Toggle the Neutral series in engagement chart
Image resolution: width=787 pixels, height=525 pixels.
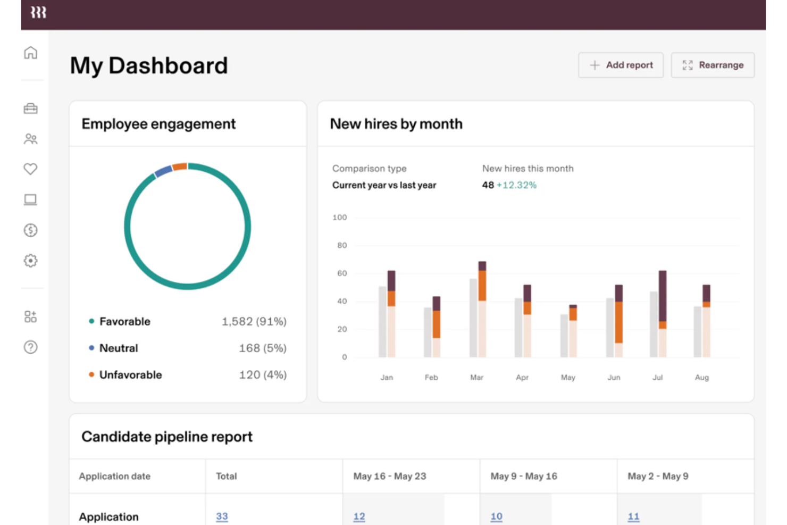point(118,348)
